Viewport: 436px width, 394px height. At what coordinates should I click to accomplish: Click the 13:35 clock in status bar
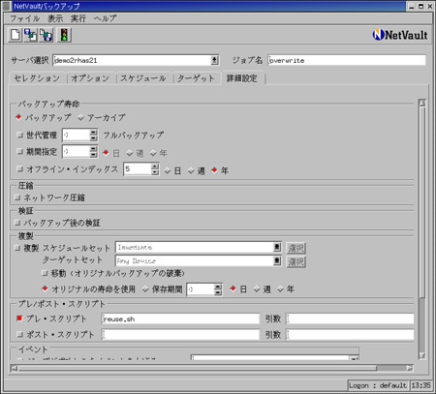[420, 385]
